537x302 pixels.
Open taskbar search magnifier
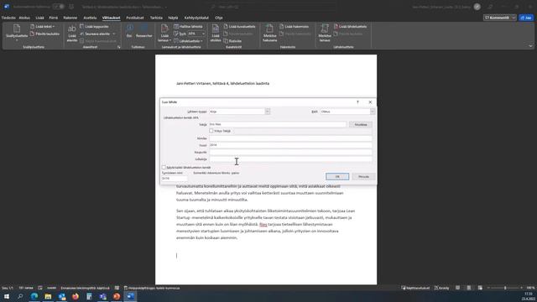(x=20, y=296)
